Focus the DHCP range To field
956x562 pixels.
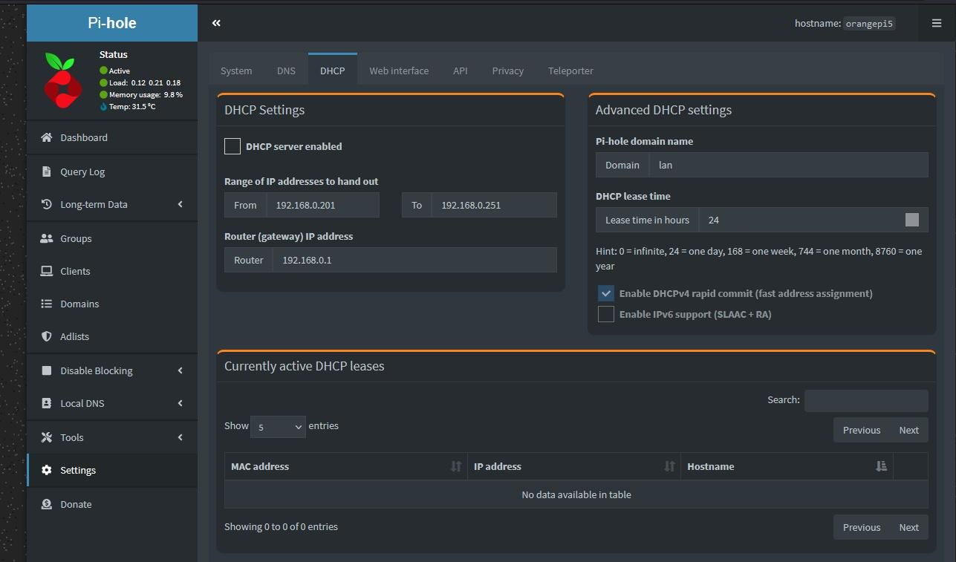pyautogui.click(x=494, y=205)
